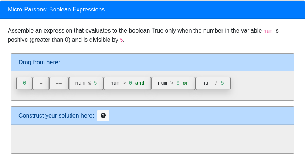This screenshot has width=305, height=159.
Task: Click empty space below the source blocks
Action: click(152, 95)
